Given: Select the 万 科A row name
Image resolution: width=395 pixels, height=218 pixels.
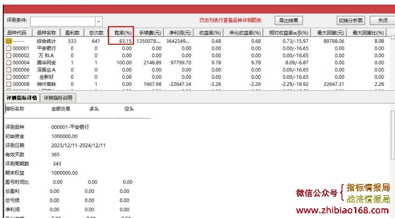Looking at the screenshot, I should (47, 55).
